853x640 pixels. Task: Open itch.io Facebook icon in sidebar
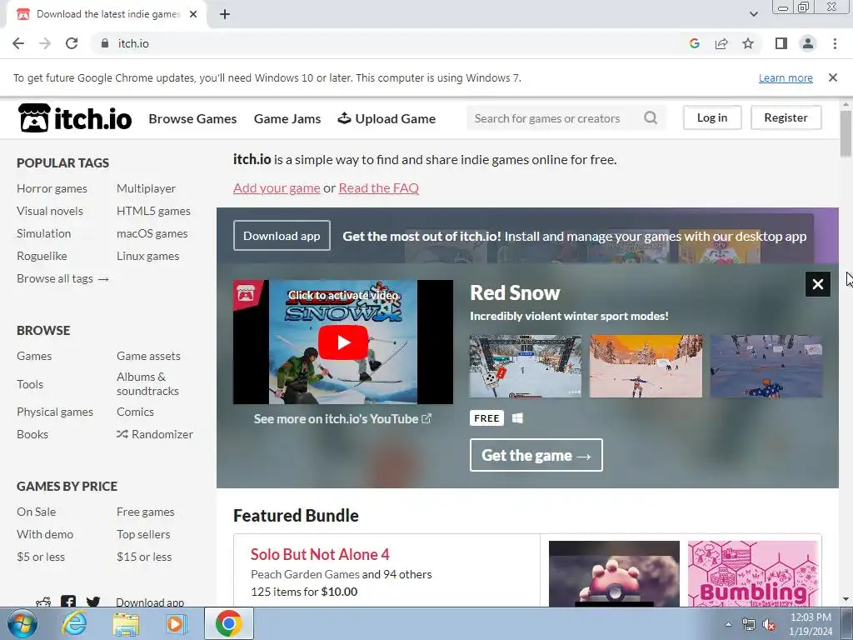(68, 602)
